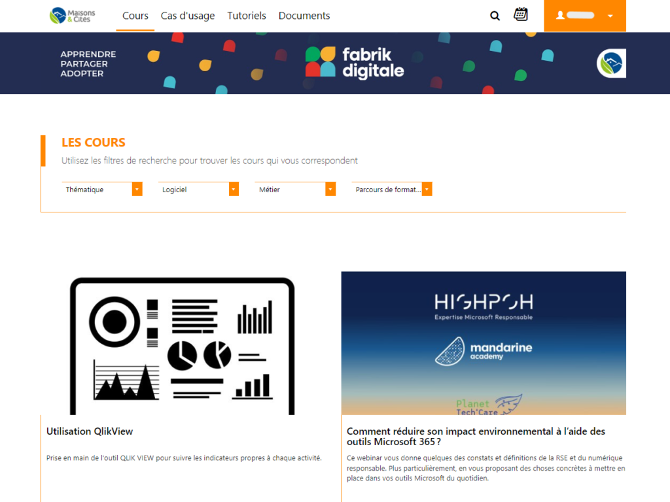Open the Microsoft 365 environmental impact course title

point(476,437)
